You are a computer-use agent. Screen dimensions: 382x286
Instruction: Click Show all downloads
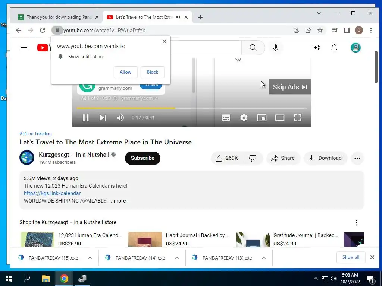point(351,257)
